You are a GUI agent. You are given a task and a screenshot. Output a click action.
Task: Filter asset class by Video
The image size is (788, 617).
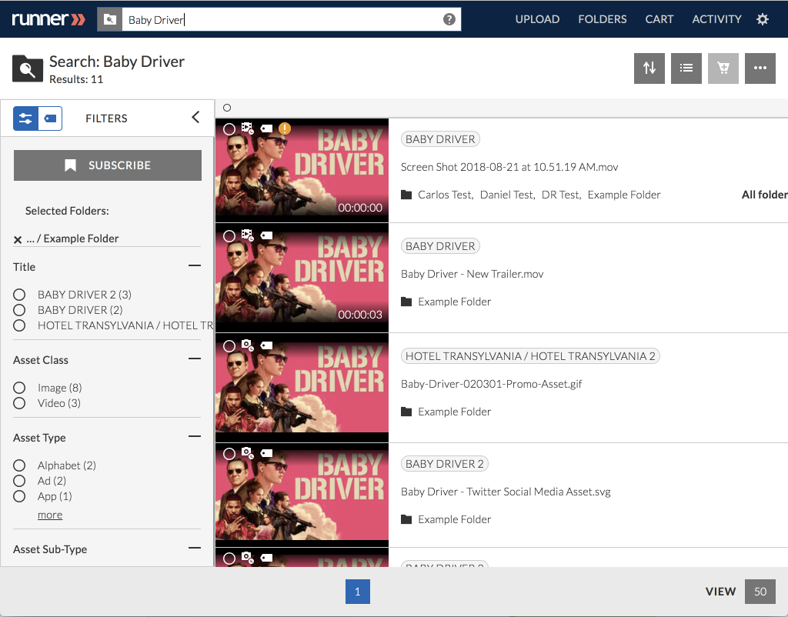(19, 403)
